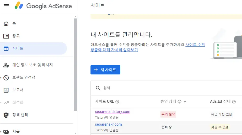Click the 사이트 URL column header
The height and width of the screenshot is (135, 242).
pyautogui.click(x=105, y=102)
